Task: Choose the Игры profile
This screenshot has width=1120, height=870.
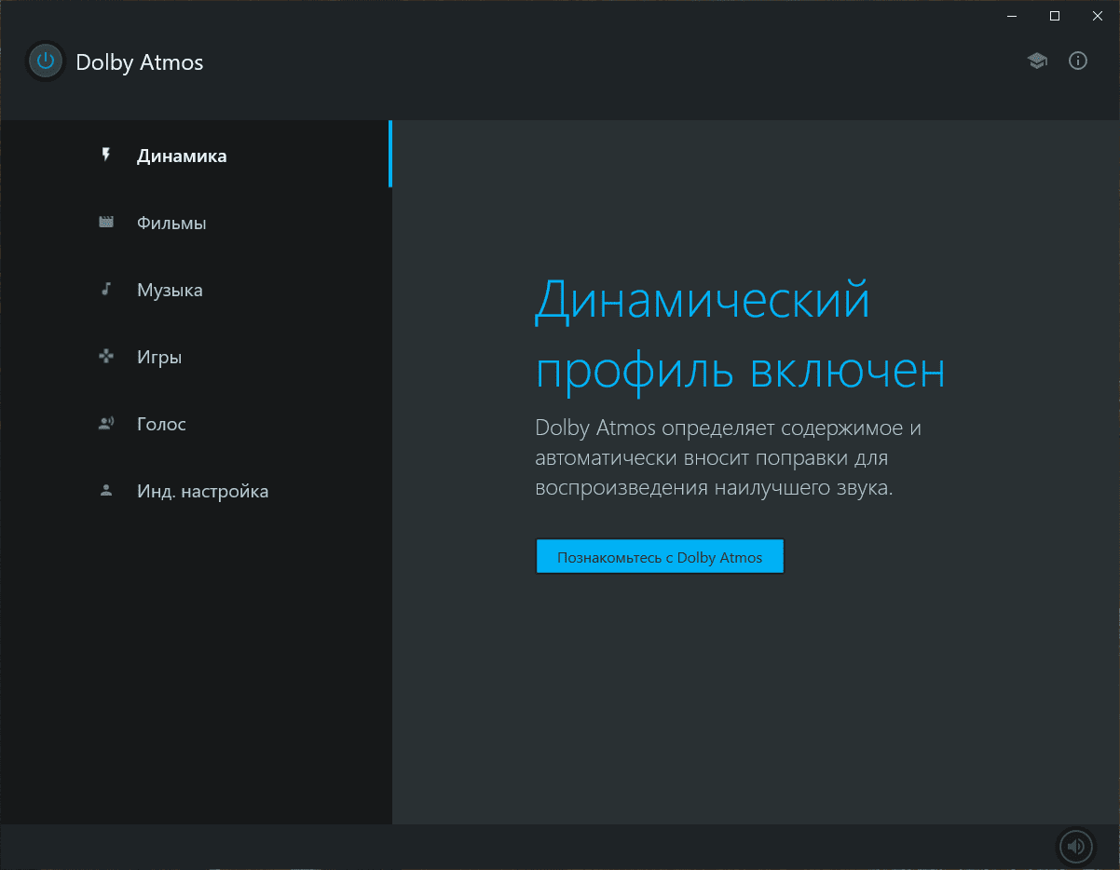Action: coord(196,357)
